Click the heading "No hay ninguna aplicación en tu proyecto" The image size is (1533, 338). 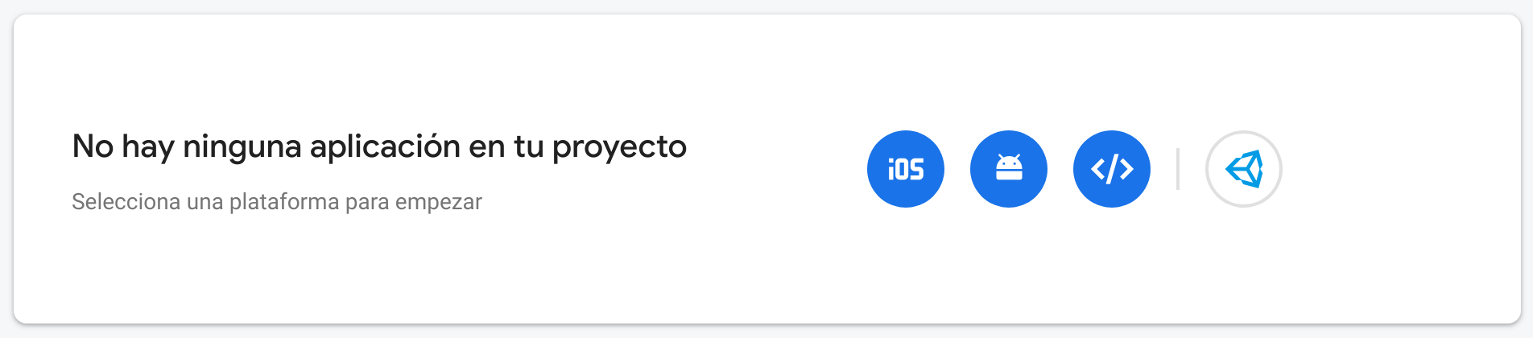click(x=379, y=147)
